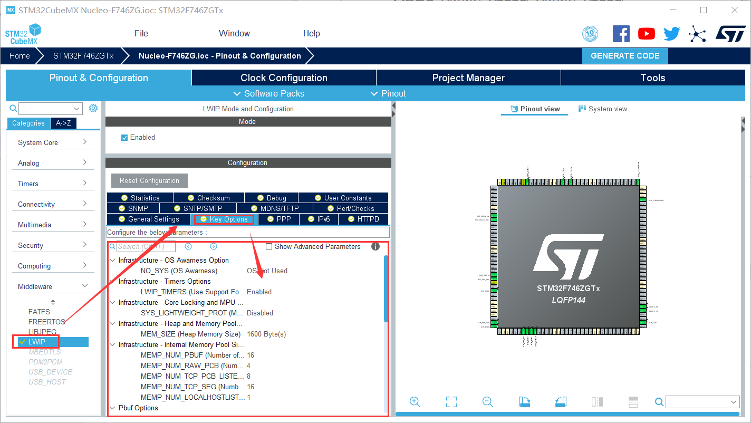Screen dimensions: 751x423
Task: Click the magnifier beside the category search box
Action: point(14,108)
